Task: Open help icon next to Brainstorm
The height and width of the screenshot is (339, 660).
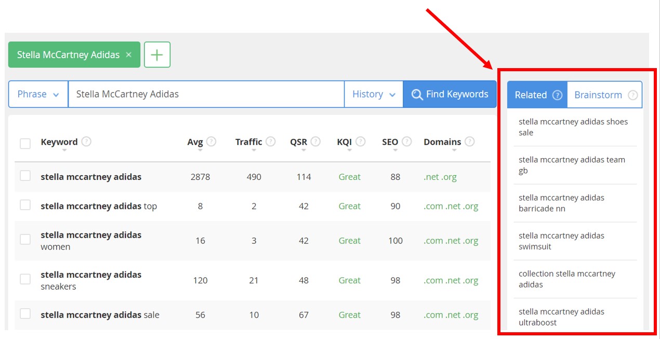Action: [x=632, y=95]
